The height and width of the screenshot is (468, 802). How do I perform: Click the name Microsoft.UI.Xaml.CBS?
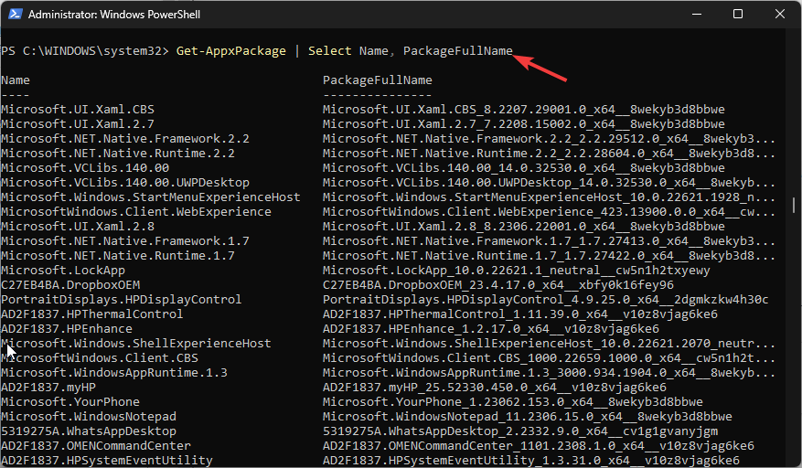[x=78, y=110]
